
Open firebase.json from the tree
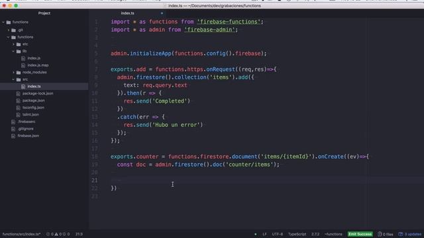[28, 136]
